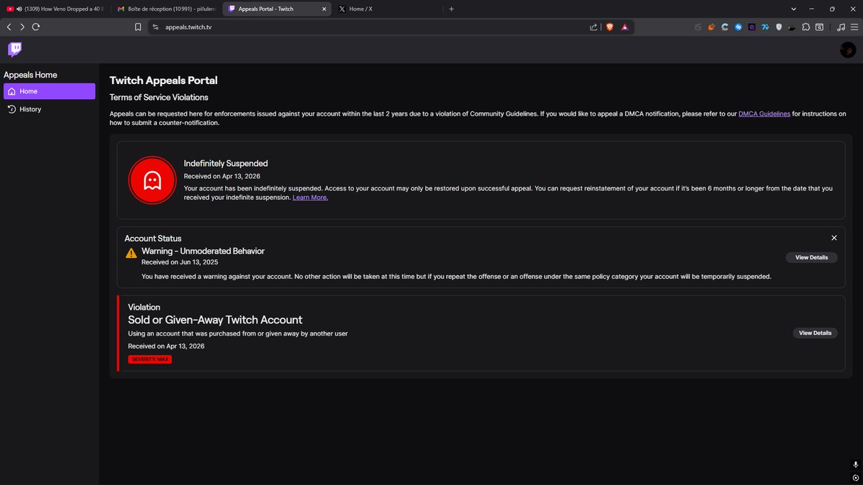Switch to the YouTube How Veno tab

55,9
